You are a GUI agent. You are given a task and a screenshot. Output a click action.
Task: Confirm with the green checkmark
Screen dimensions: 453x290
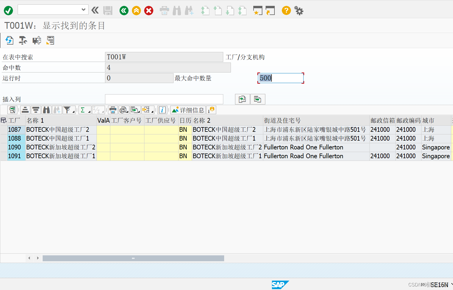pos(8,11)
